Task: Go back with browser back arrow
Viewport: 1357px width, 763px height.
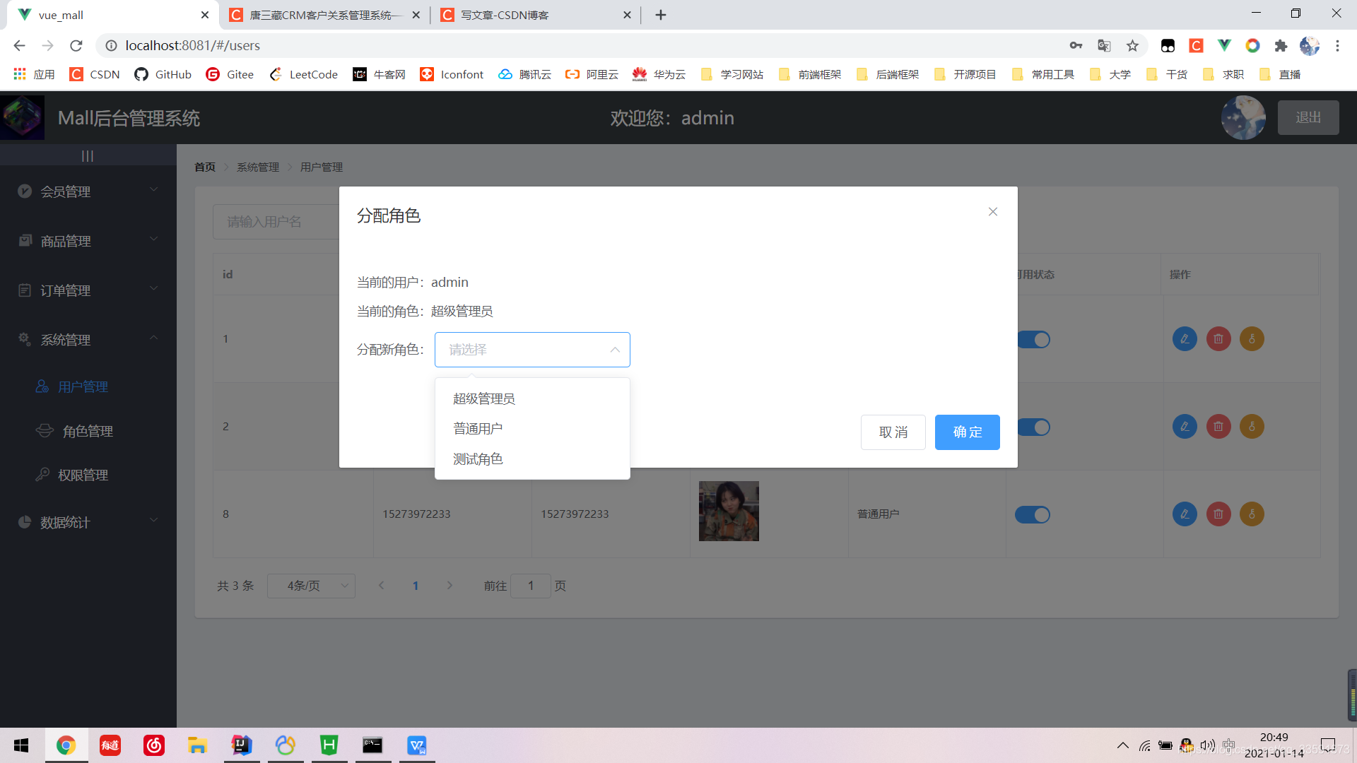Action: (19, 46)
